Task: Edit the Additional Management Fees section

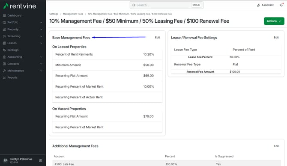Action: pyautogui.click(x=276, y=146)
